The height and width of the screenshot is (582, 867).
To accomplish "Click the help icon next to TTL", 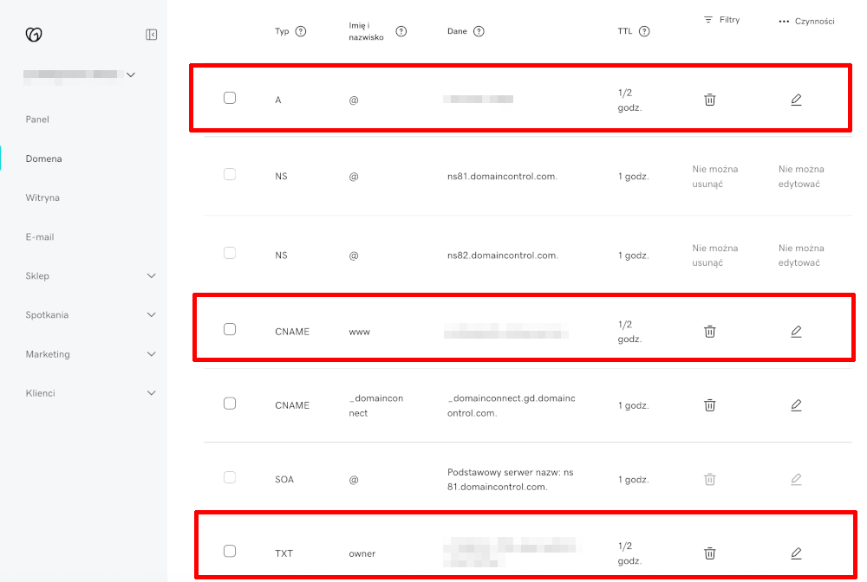I will [x=645, y=32].
